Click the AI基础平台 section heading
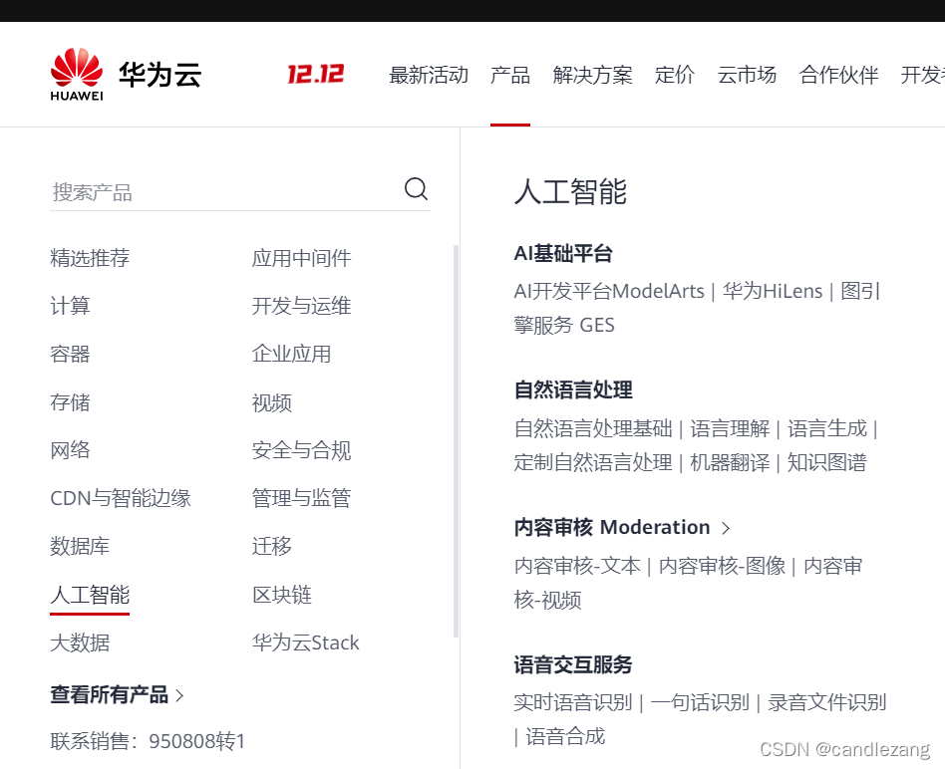945x769 pixels. pos(563,254)
